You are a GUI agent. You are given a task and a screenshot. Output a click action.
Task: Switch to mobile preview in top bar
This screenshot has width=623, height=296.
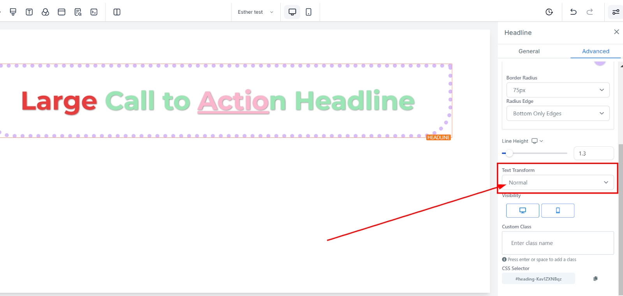tap(308, 12)
